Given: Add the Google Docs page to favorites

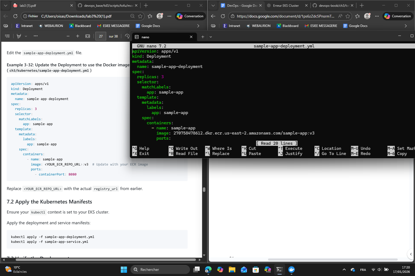Looking at the screenshot, I should click(x=348, y=16).
